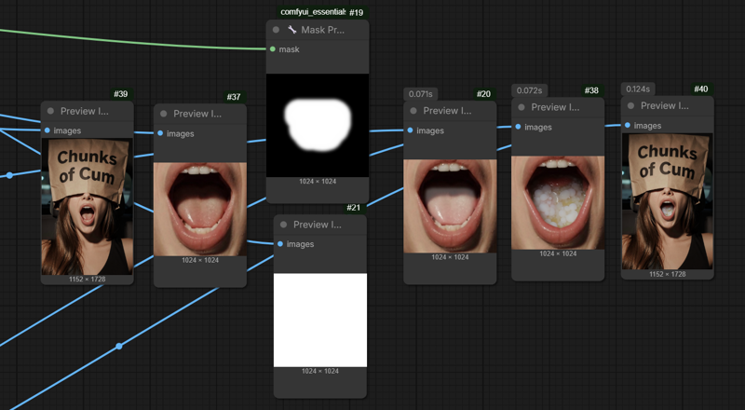Screen dimensions: 745x410
Task: Click the images input socket on node #21
Action: click(280, 244)
